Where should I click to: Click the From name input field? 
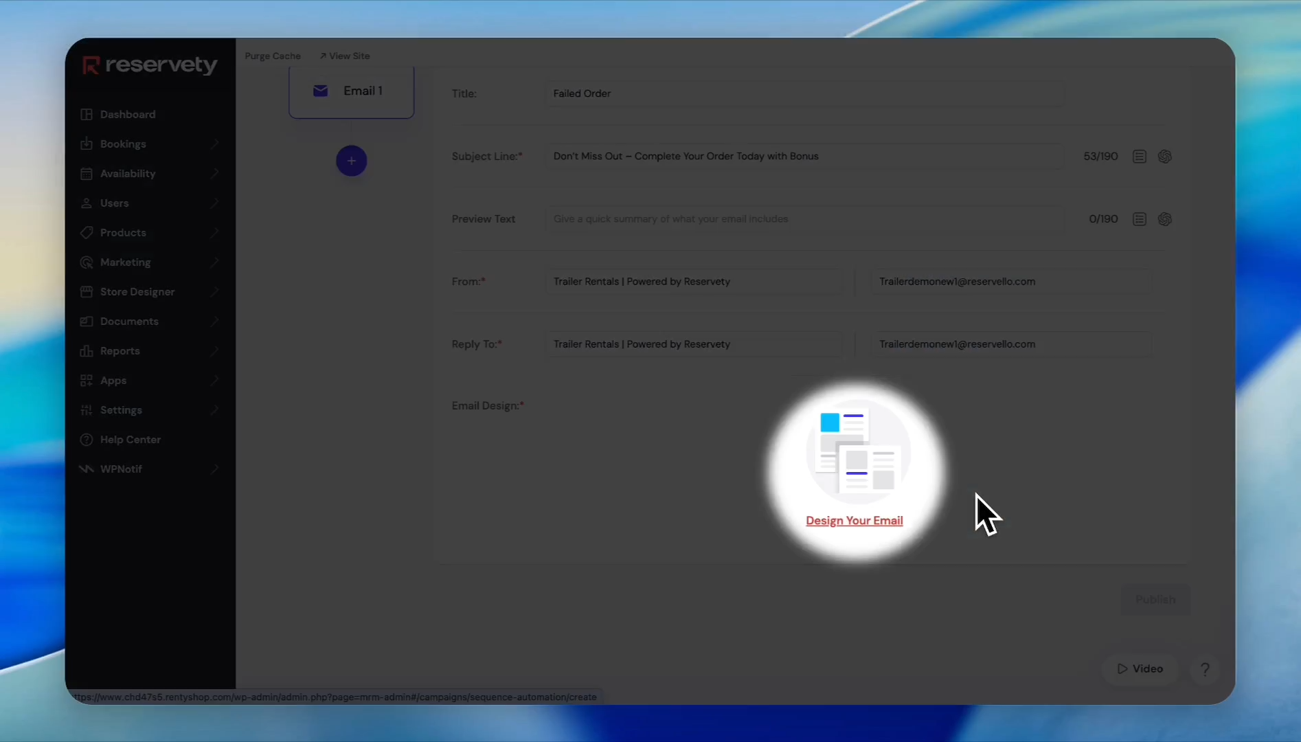coord(694,281)
